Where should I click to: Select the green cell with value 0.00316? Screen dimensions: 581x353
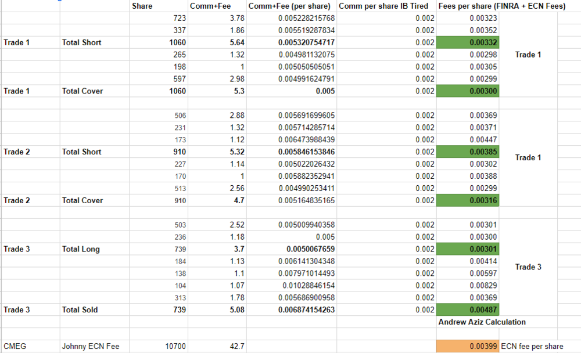click(x=468, y=201)
